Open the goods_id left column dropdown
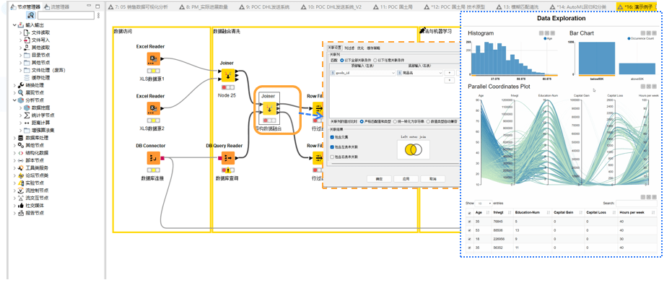The width and height of the screenshot is (672, 293). 362,74
